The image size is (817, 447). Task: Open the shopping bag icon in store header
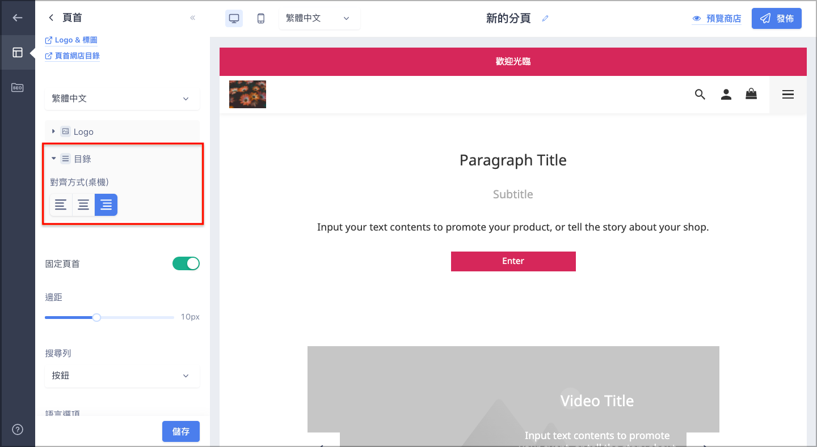(751, 94)
